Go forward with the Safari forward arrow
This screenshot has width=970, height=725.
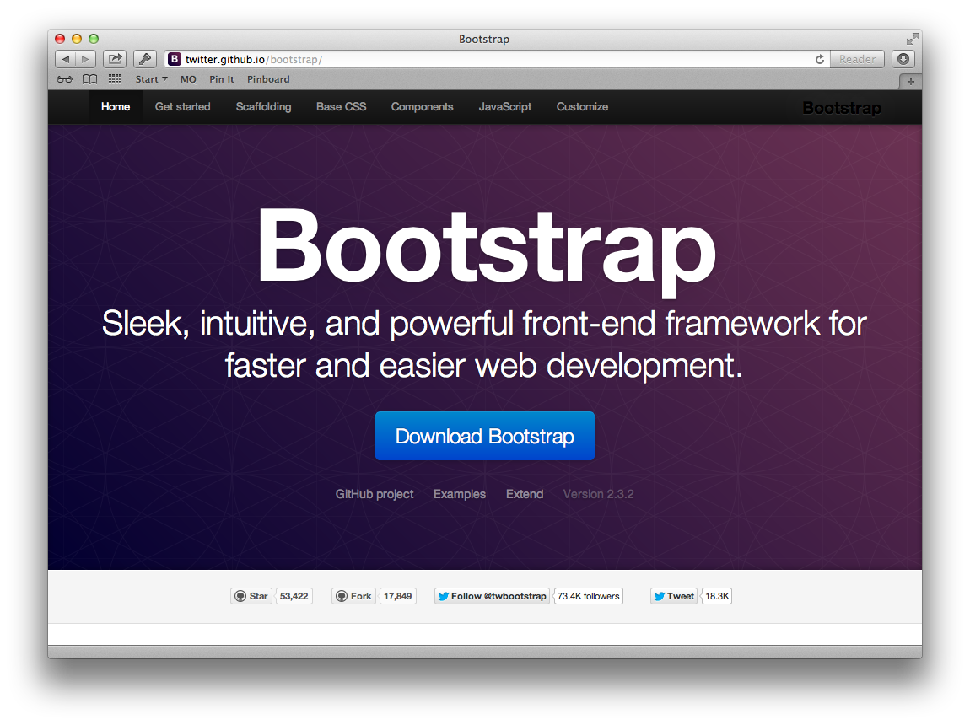(x=85, y=59)
